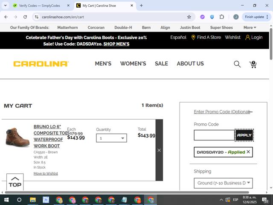Open the Shipping method dropdown
Viewport: 273px width, 205px height.
pyautogui.click(x=223, y=183)
